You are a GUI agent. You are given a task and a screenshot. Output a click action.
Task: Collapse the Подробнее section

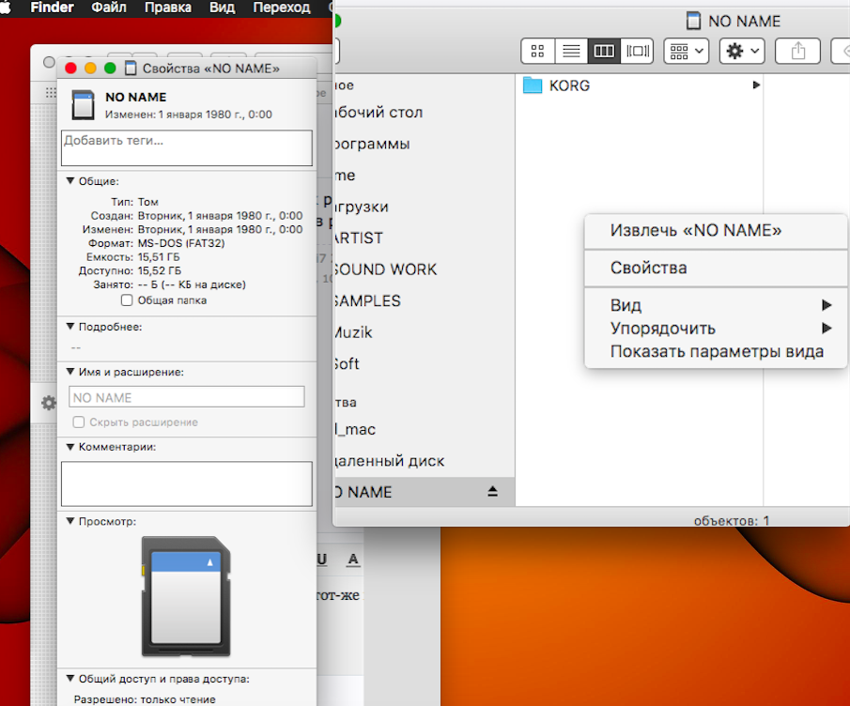[70, 326]
